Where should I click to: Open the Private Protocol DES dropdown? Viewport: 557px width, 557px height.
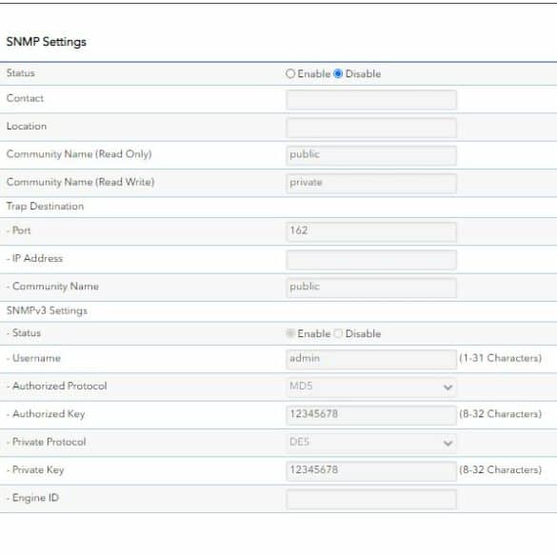click(371, 443)
